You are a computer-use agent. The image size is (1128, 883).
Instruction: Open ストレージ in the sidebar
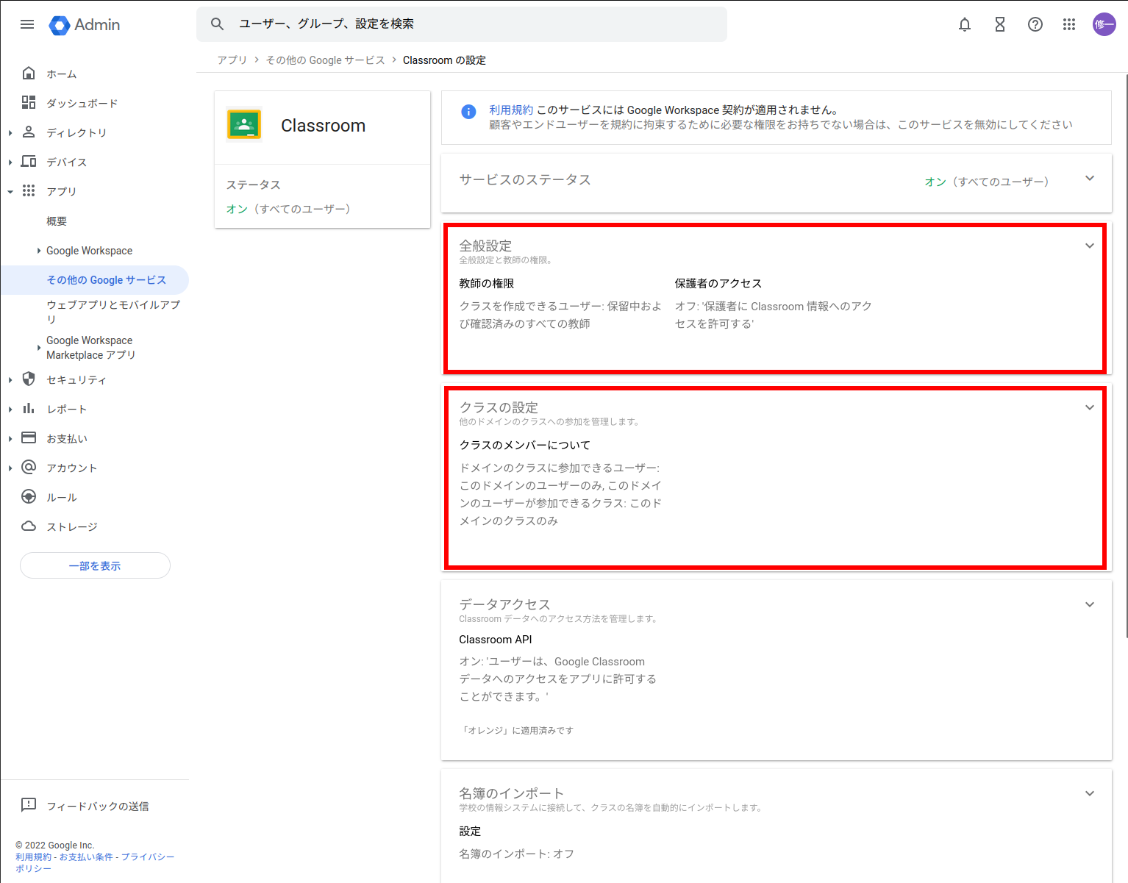tap(71, 527)
